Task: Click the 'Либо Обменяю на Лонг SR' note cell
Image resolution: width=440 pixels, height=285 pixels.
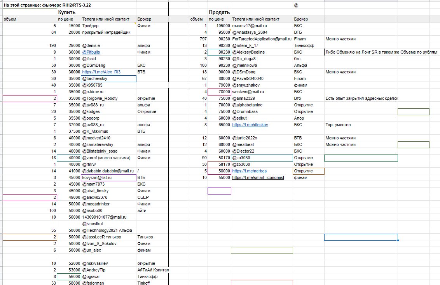Action: coord(381,52)
